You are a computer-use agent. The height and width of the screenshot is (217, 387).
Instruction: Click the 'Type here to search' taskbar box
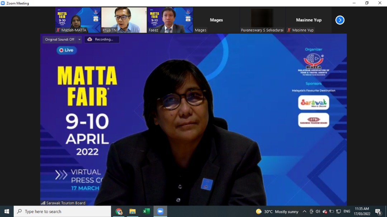62,211
